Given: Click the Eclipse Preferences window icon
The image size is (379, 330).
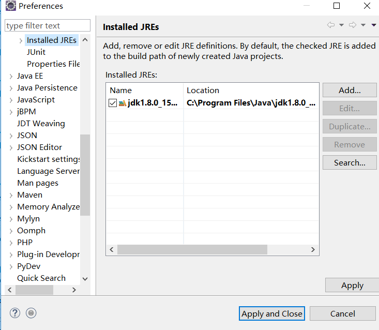Looking at the screenshot, I should 11,6.
